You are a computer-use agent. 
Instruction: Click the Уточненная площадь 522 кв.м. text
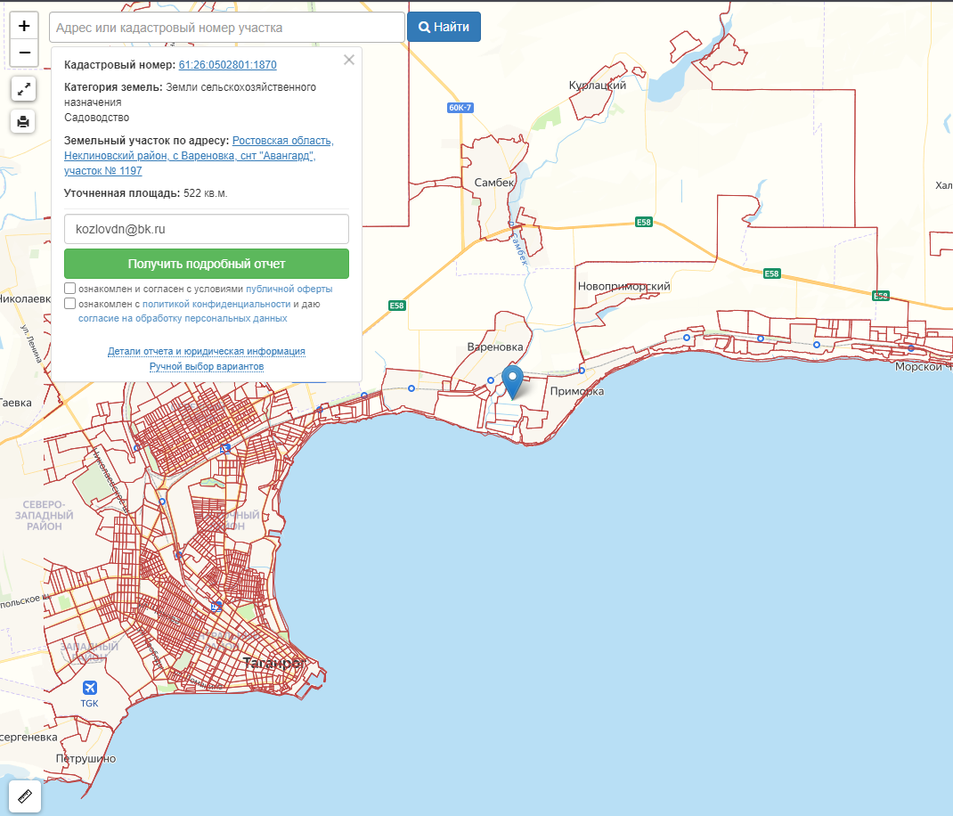[x=146, y=193]
